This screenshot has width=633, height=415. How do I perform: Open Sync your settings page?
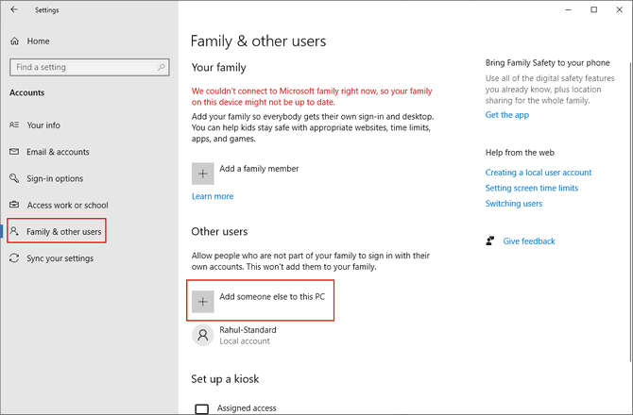coord(61,257)
